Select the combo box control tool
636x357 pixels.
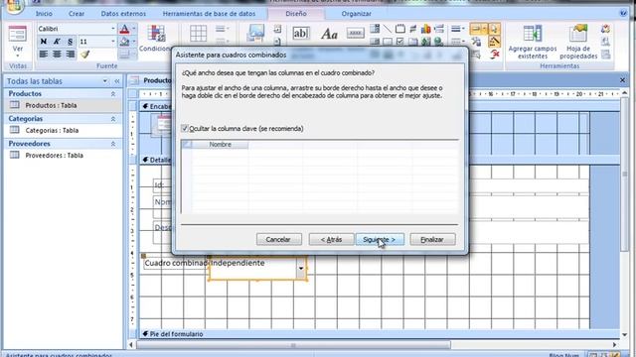[x=375, y=29]
